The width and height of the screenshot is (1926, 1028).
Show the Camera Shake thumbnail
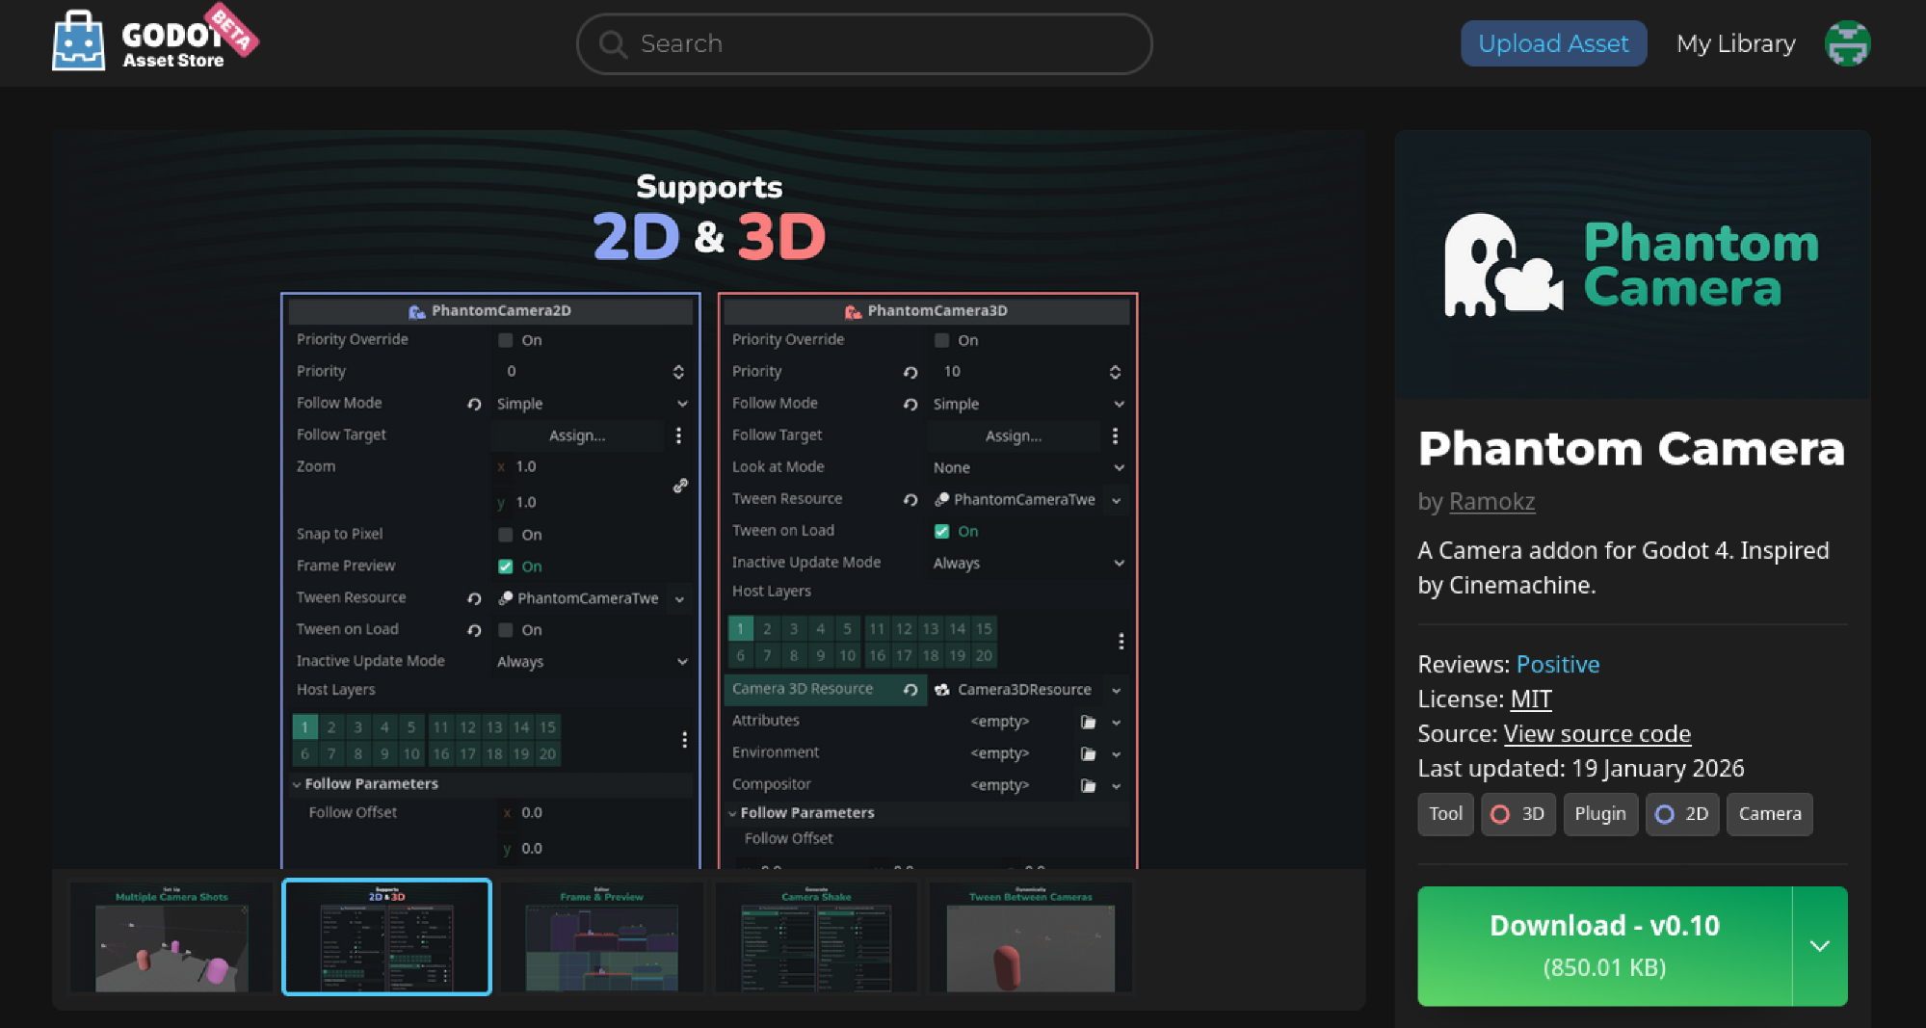click(816, 937)
